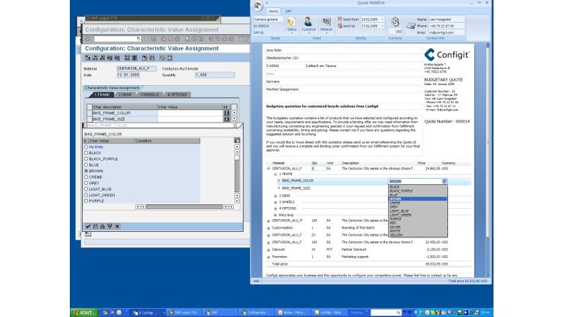Viewport: 564px width, 317px height.
Task: Click the print icon in popup footer
Action: [103, 226]
